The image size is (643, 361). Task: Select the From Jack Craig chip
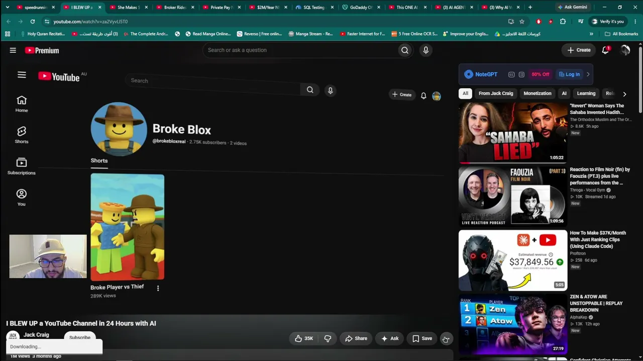(x=496, y=93)
